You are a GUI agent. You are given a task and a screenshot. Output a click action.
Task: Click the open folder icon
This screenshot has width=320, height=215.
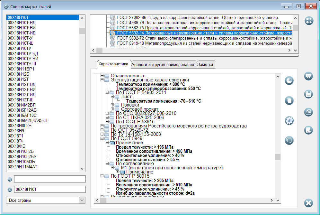tap(308, 112)
